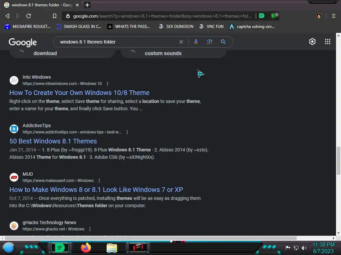
Task: Open captcha solving sim... bookmark
Action: tap(252, 27)
